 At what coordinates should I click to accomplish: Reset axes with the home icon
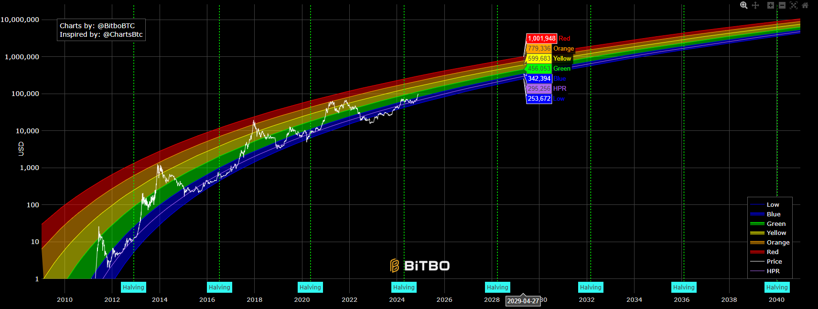pos(805,5)
